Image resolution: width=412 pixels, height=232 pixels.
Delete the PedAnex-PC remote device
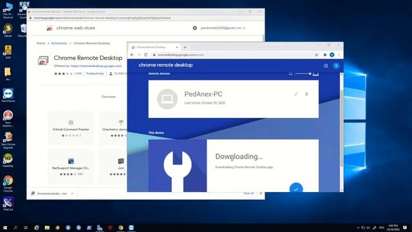[306, 94]
